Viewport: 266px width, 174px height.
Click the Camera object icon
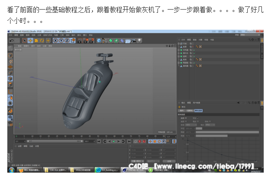tap(134, 41)
